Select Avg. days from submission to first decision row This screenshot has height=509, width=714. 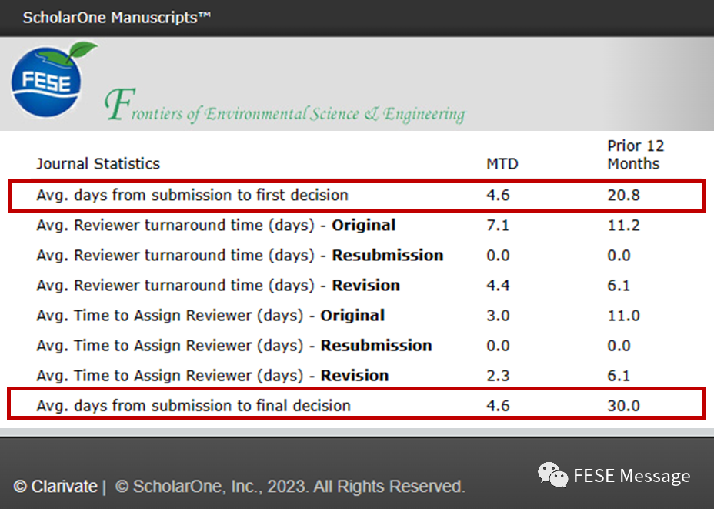(192, 195)
